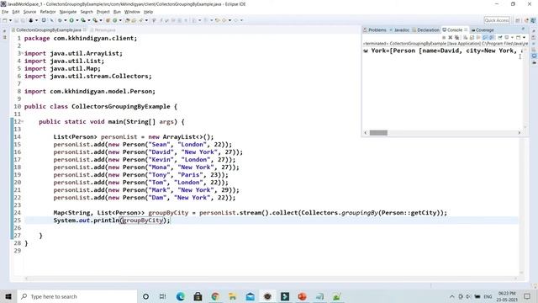Open the Navigate menu

tap(68, 12)
